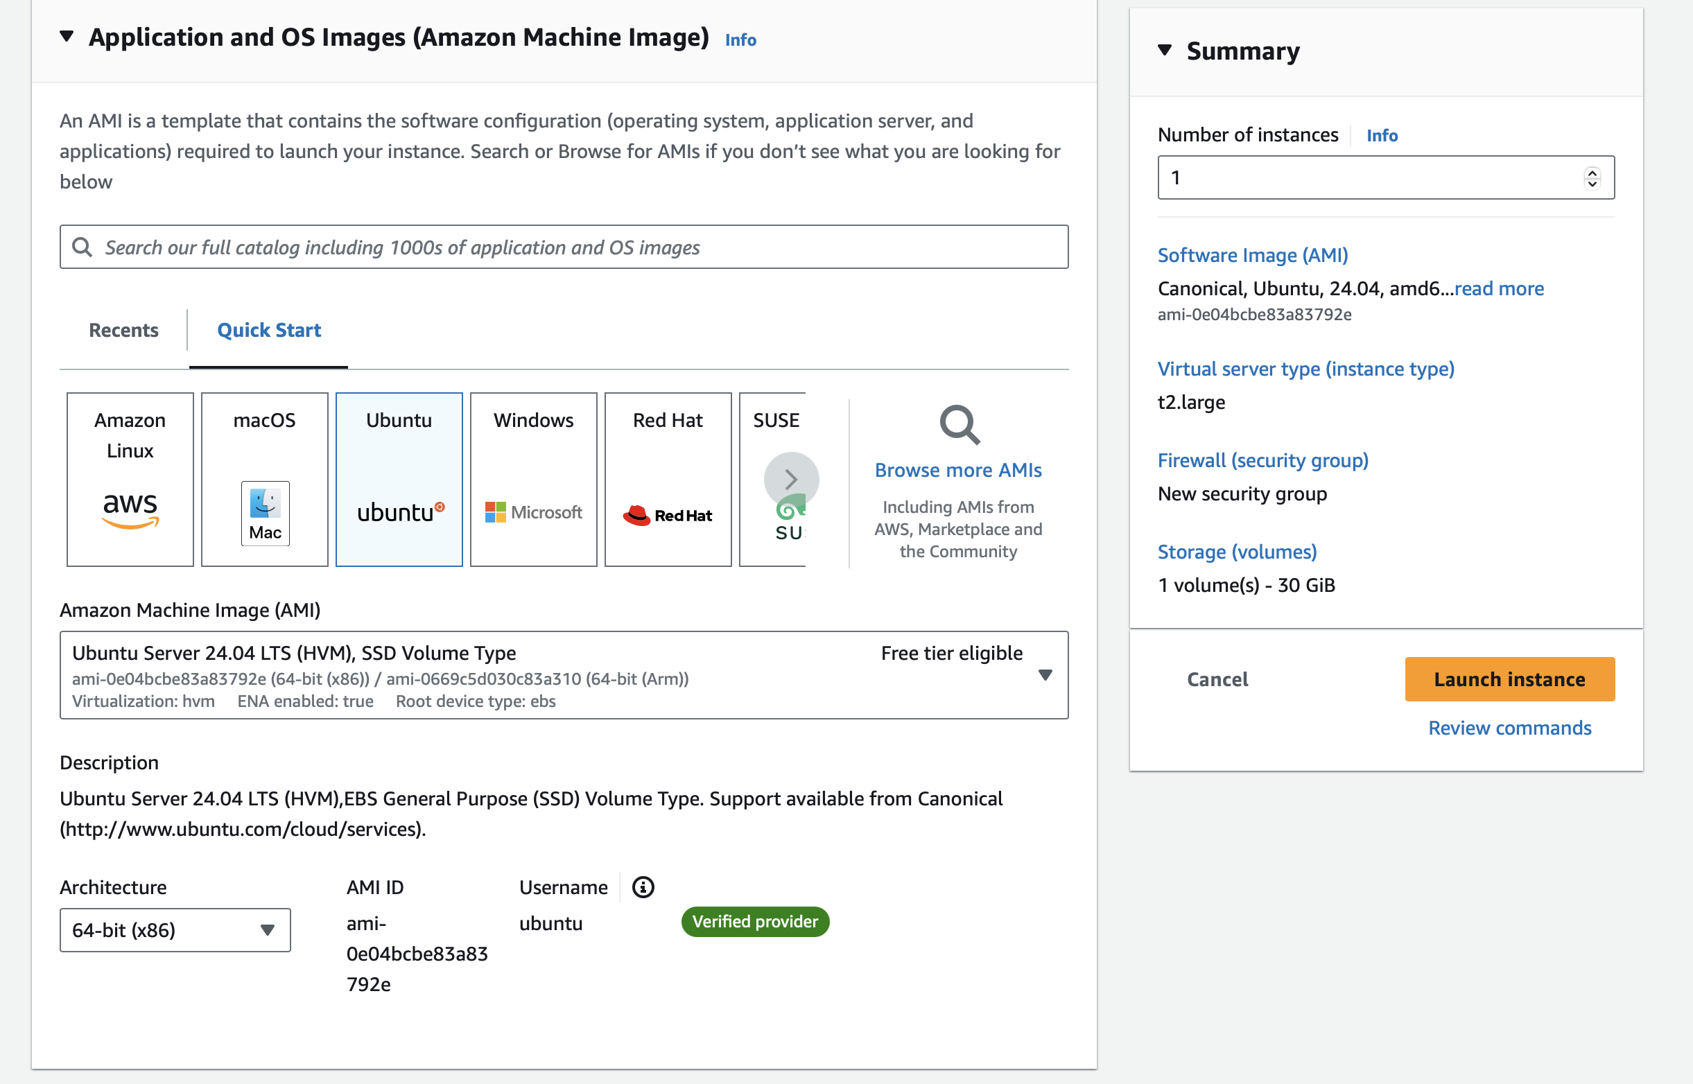Open the Architecture 64-bit (x86) dropdown
The width and height of the screenshot is (1693, 1084).
[x=175, y=930]
